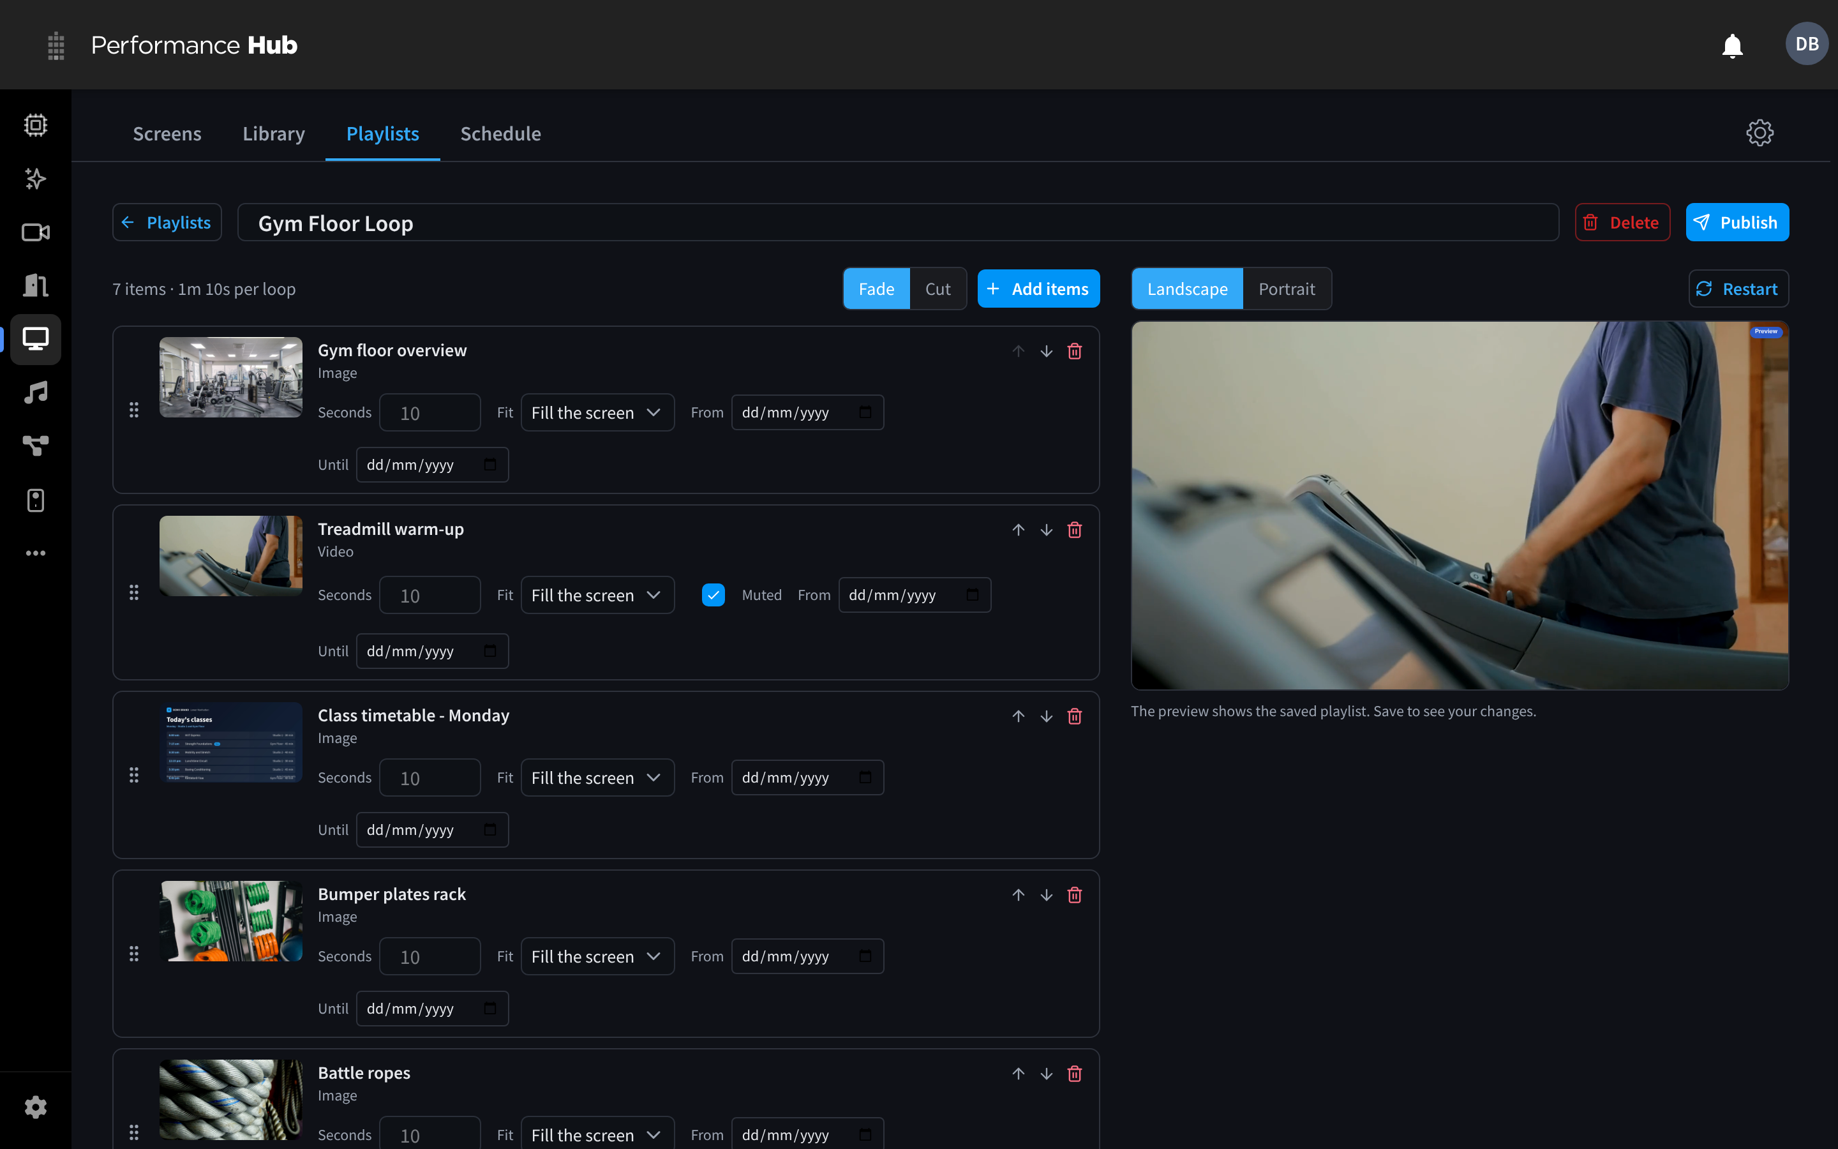Go to the Screens tab
The width and height of the screenshot is (1838, 1149).
[167, 134]
